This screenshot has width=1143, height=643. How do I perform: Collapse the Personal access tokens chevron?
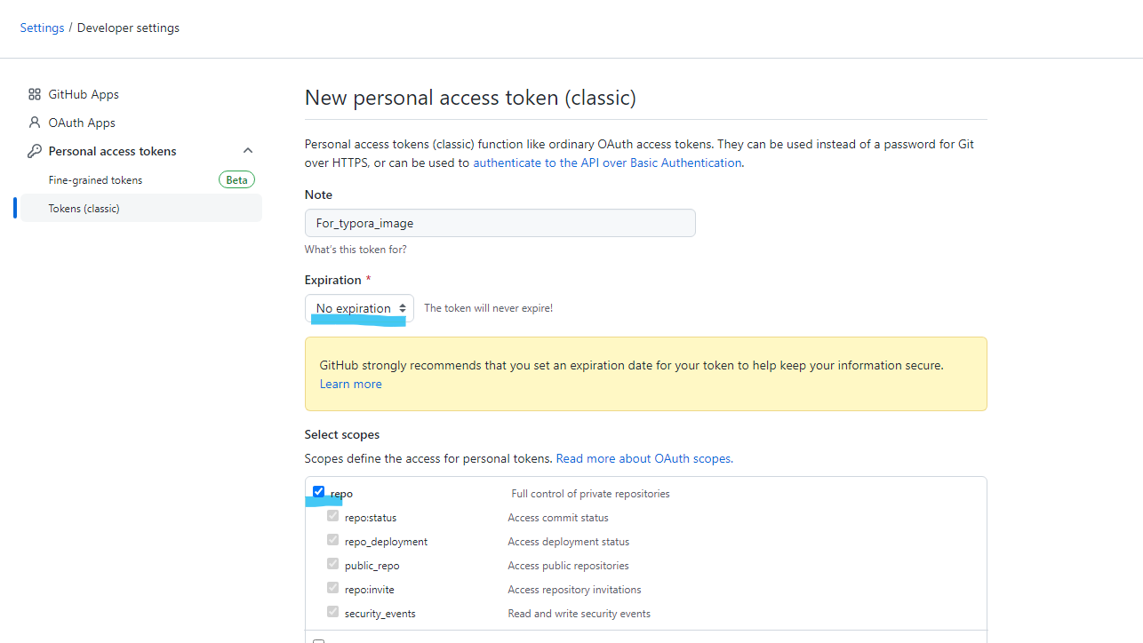coord(248,151)
